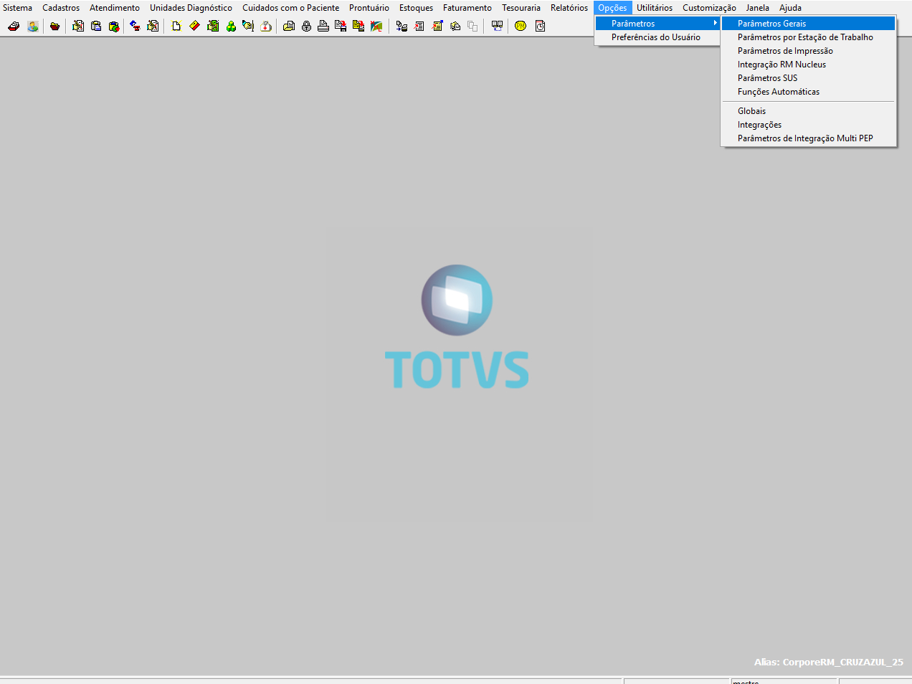Open the Sistema menu

pos(18,8)
